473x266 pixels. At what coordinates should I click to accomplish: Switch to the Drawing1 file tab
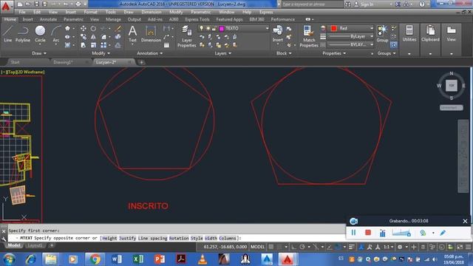63,62
